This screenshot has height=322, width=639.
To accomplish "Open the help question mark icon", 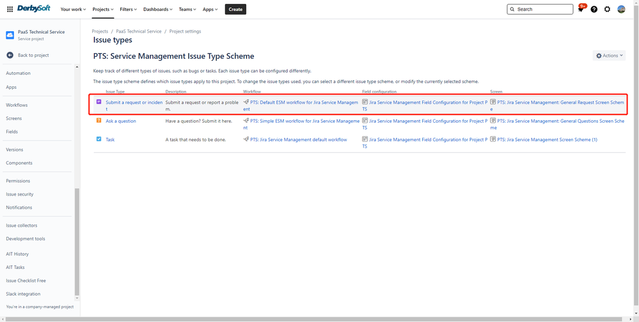I will tap(594, 10).
